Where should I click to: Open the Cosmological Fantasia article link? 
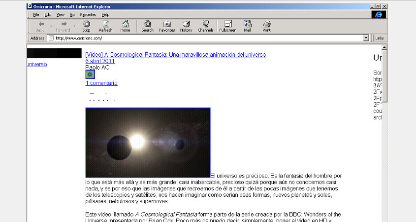(176, 54)
